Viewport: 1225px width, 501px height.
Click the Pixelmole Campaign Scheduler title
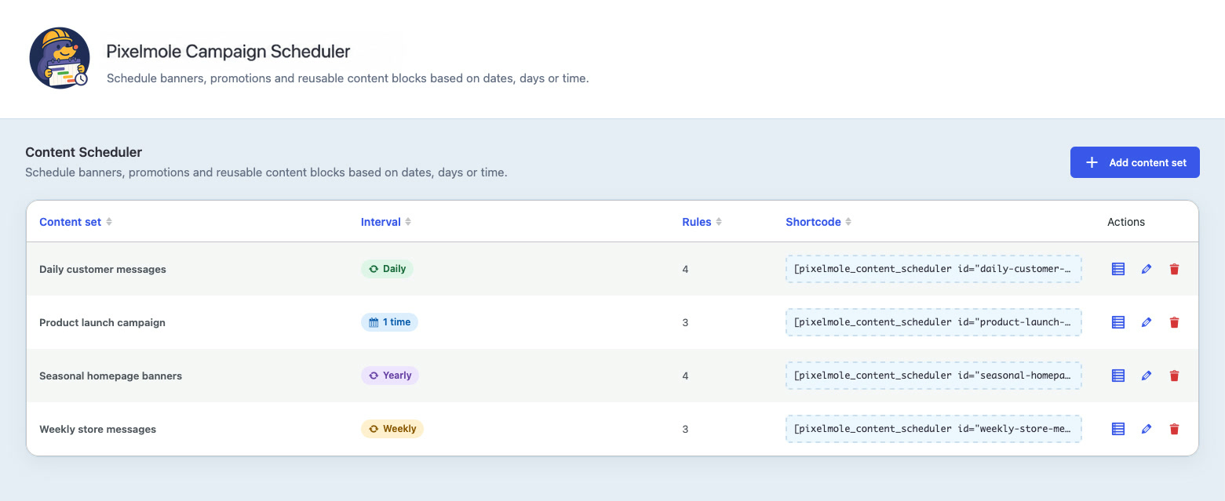(228, 52)
